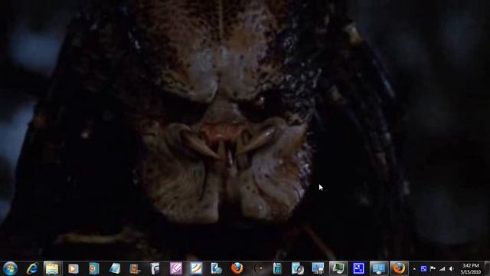The image size is (490, 276).
Task: Click the bright blue square taskbar icon
Action: [x=358, y=268]
